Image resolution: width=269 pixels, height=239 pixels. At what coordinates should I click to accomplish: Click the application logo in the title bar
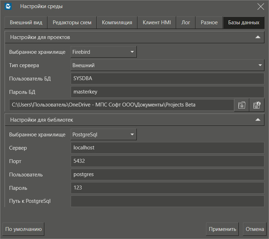8,6
